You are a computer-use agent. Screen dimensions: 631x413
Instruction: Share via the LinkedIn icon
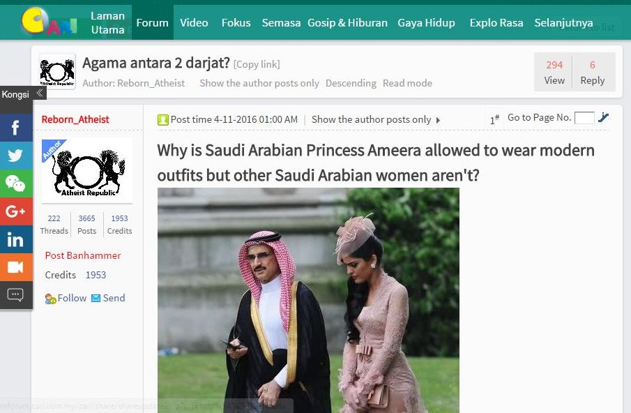click(x=16, y=239)
